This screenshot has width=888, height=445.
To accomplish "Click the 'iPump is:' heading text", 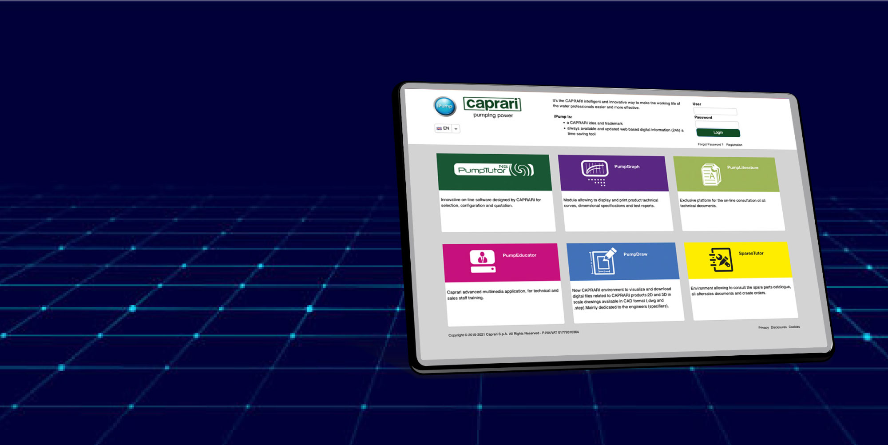I will 563,117.
